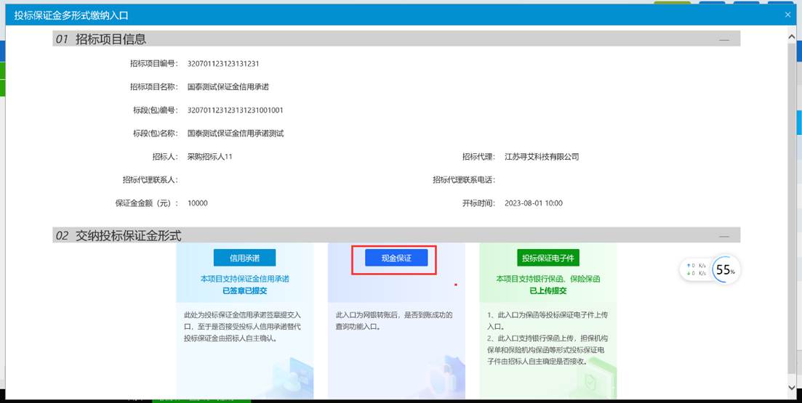The width and height of the screenshot is (802, 403).
Task: Click the 已签章已提交 status text
Action: 244,290
